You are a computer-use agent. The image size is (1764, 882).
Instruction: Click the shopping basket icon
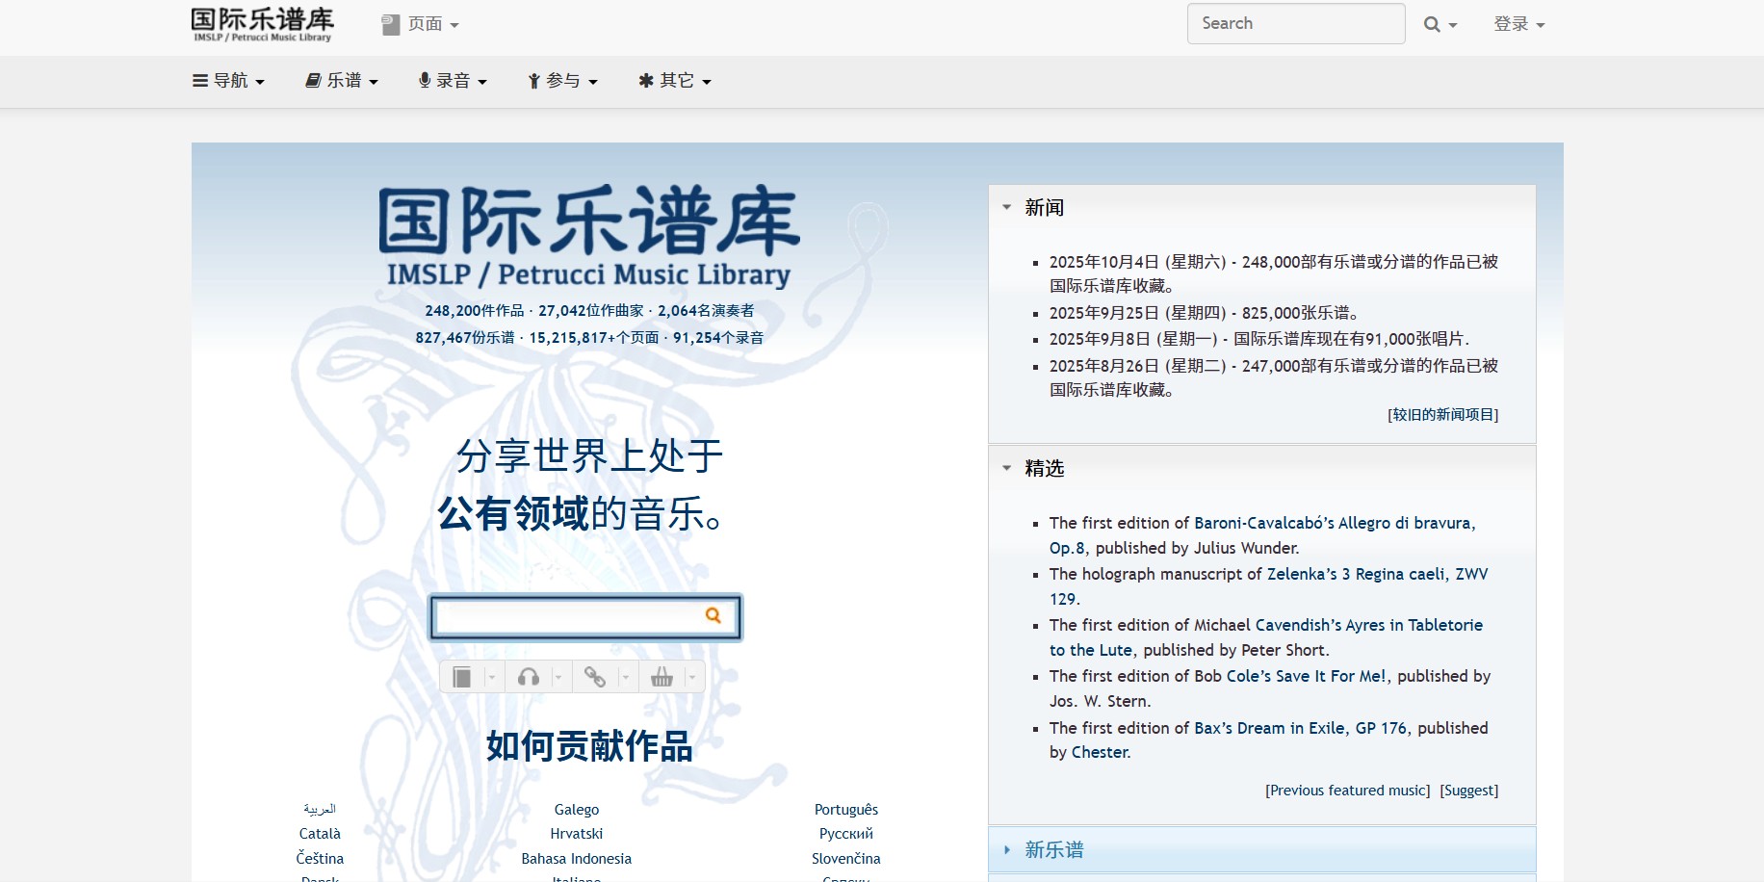[x=661, y=677]
